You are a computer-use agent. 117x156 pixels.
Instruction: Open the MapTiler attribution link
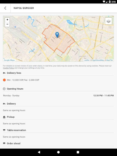(x=110, y=60)
